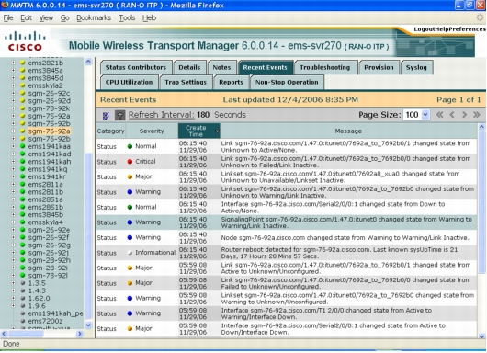The width and height of the screenshot is (487, 353).
Task: Click the Help link in the MWTM header
Action: [441, 29]
